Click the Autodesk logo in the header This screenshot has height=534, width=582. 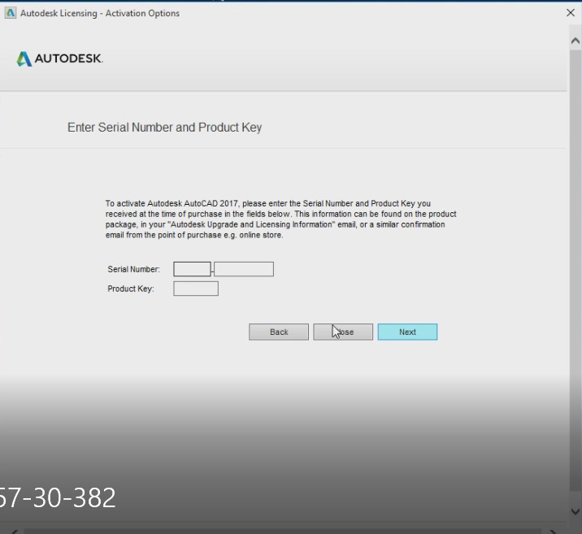[60, 59]
